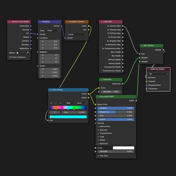Remove a color stop with Color Ramp minus icon
Screen dimensions: 176x176
[55, 103]
